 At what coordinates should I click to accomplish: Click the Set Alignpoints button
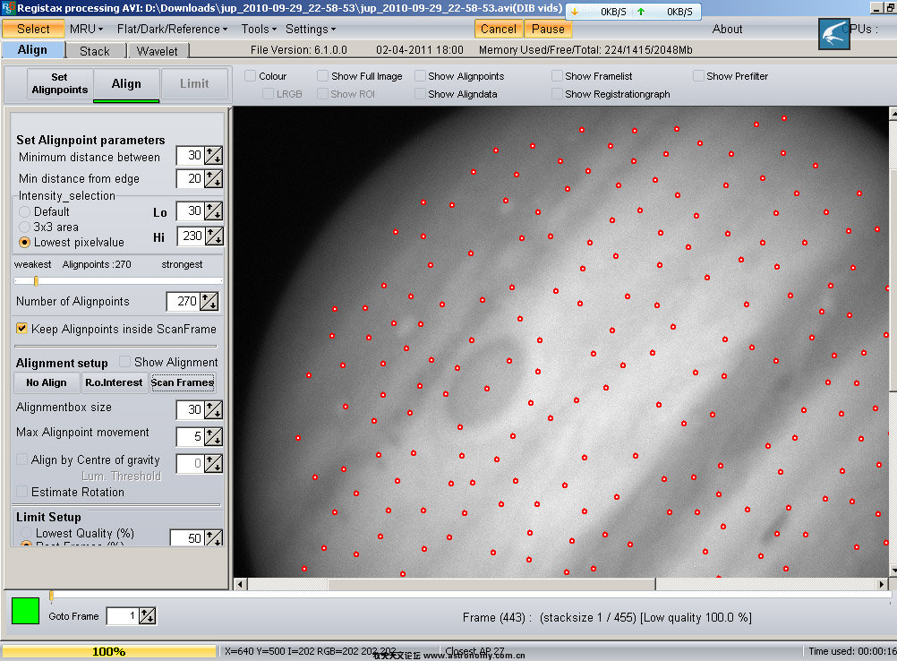(59, 83)
